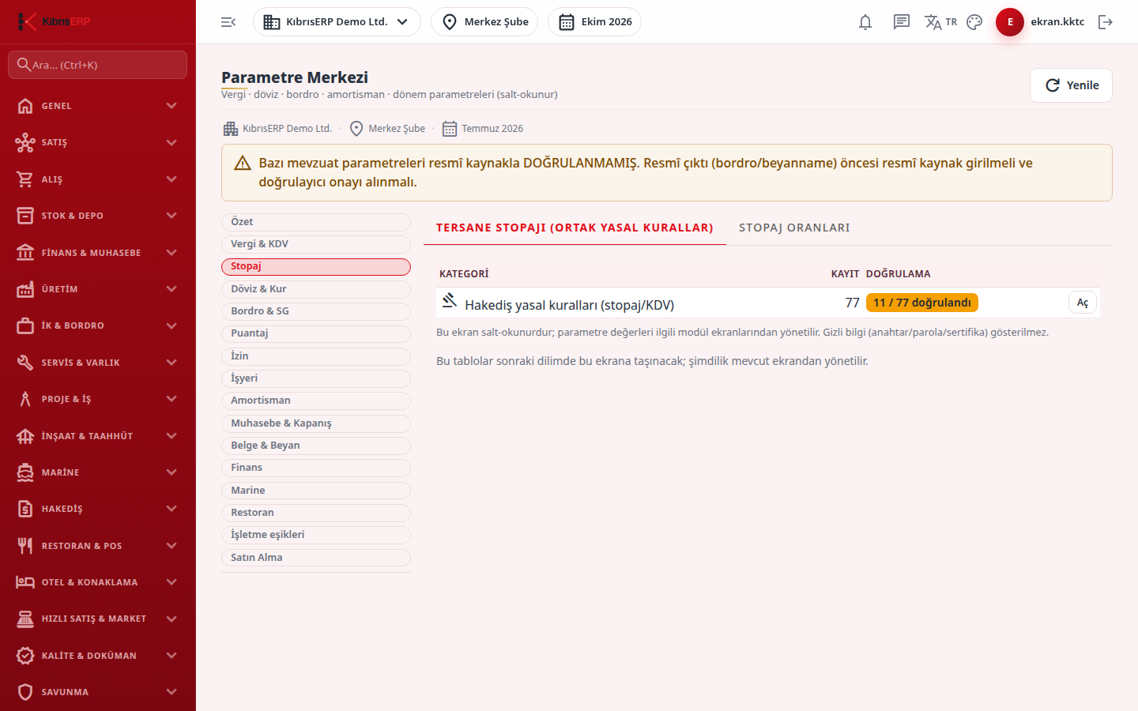
Task: Expand the Hakediş chevron
Action: pyautogui.click(x=171, y=509)
